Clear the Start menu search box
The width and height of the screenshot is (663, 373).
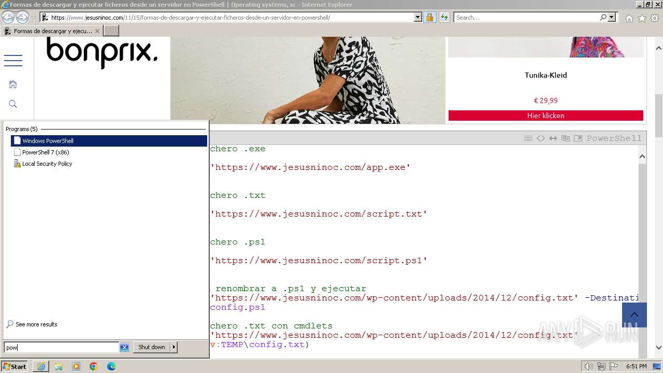click(x=124, y=348)
